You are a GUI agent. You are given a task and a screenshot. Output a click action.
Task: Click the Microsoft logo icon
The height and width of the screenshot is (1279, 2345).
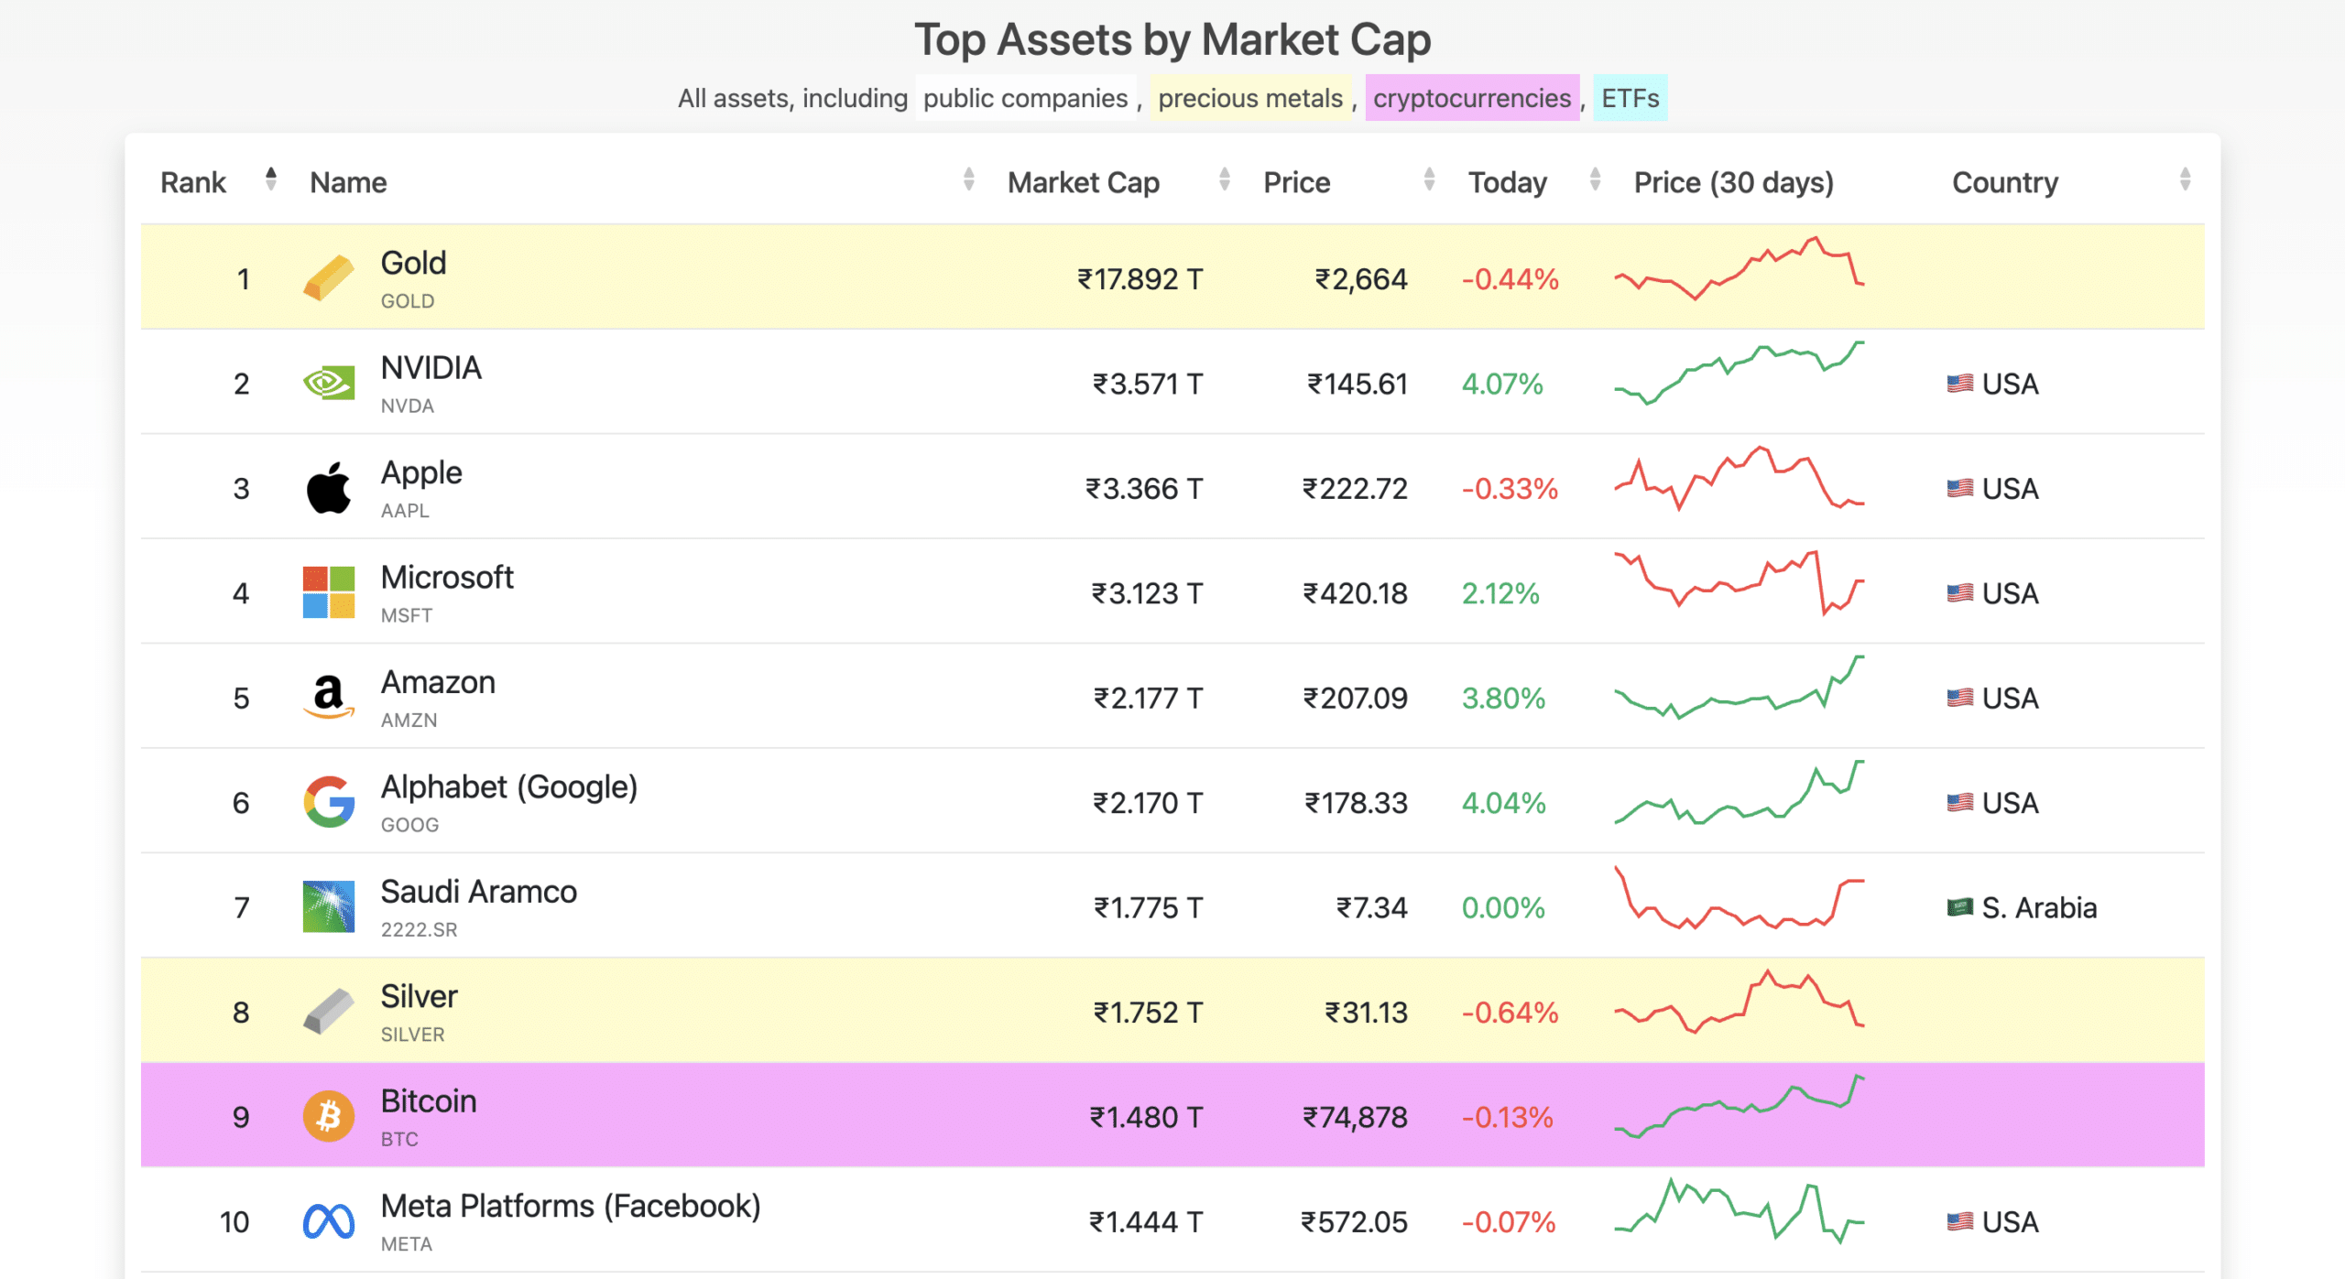(x=328, y=592)
